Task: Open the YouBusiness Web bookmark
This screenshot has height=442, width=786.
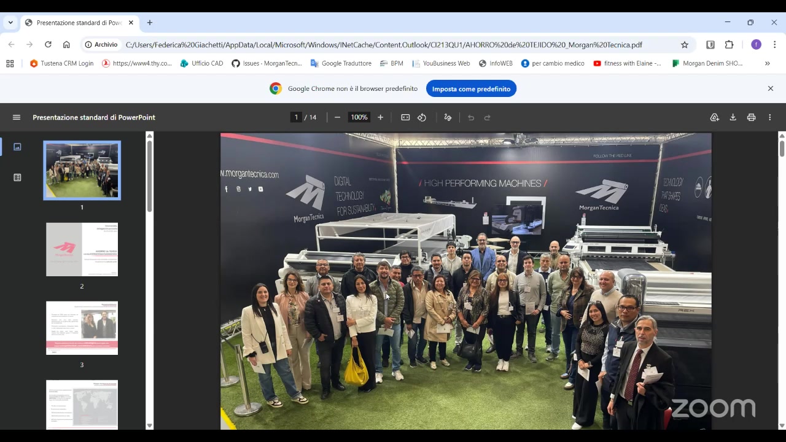Action: click(441, 63)
